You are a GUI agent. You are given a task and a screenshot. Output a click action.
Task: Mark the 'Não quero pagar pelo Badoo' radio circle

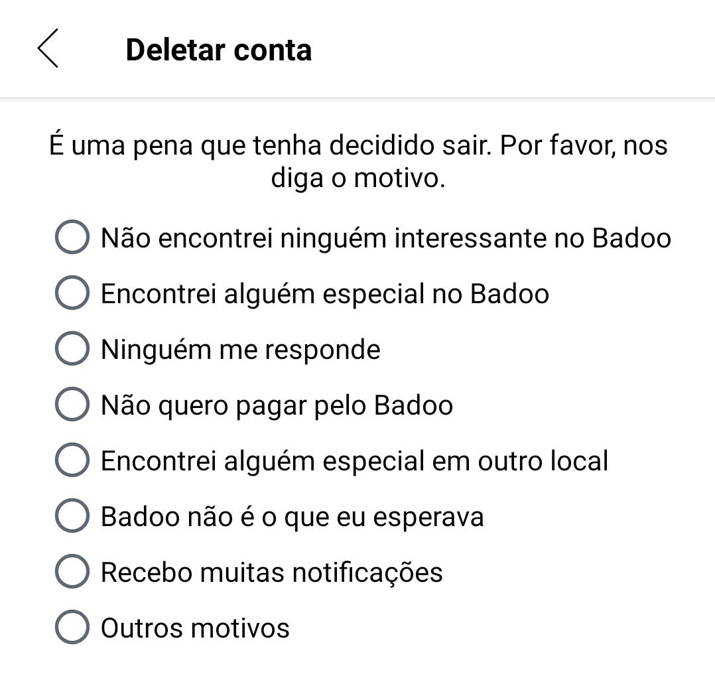(x=72, y=403)
